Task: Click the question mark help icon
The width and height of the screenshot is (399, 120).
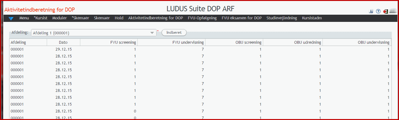Action: coord(378,11)
